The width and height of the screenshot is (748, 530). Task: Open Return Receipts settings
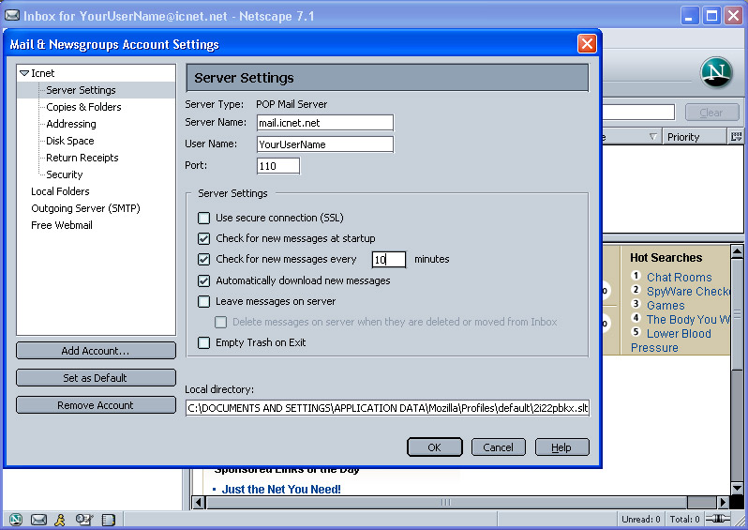(x=82, y=158)
